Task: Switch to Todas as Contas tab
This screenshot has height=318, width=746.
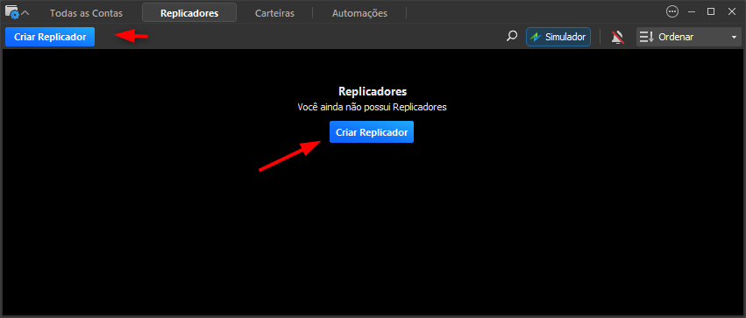Action: tap(86, 13)
